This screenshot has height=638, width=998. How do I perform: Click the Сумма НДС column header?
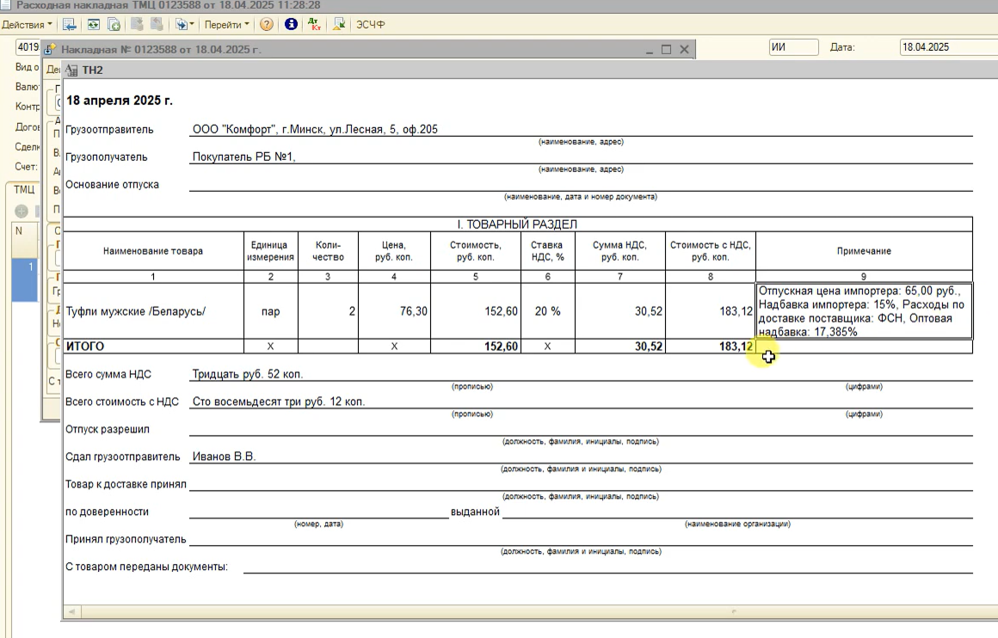(620, 251)
